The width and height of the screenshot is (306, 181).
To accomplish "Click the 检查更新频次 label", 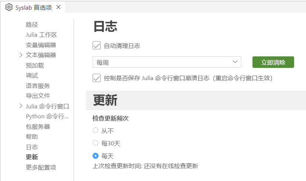I will pyautogui.click(x=110, y=118).
